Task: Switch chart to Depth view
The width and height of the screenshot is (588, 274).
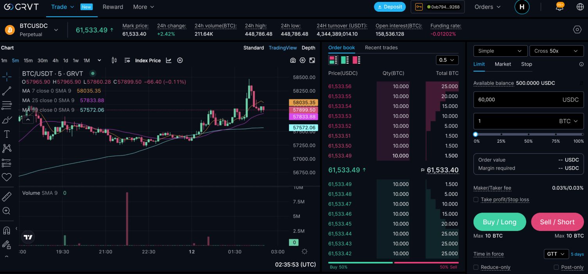Action: 308,48
